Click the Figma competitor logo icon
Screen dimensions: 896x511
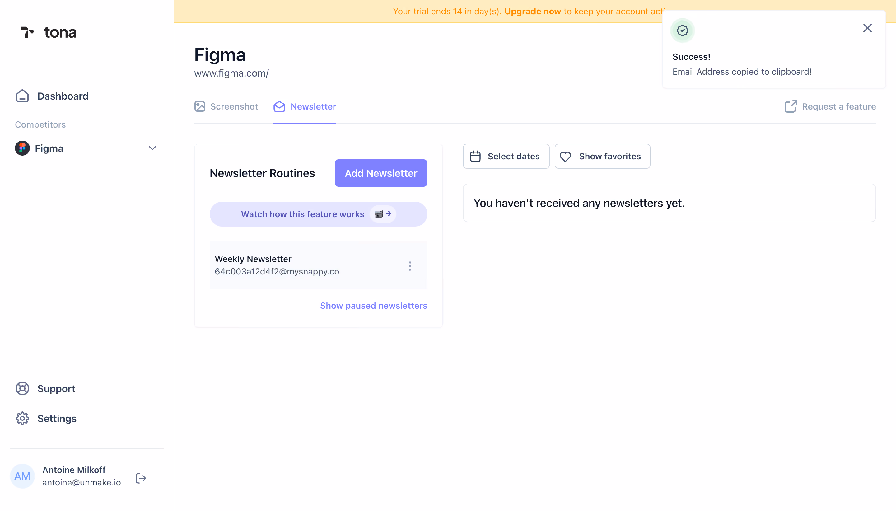coord(22,148)
